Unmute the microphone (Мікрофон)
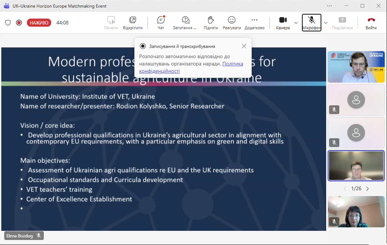This screenshot has width=387, height=245. [311, 23]
